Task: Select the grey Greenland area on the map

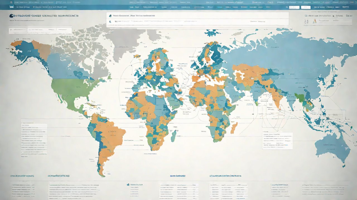Action: [x=123, y=39]
